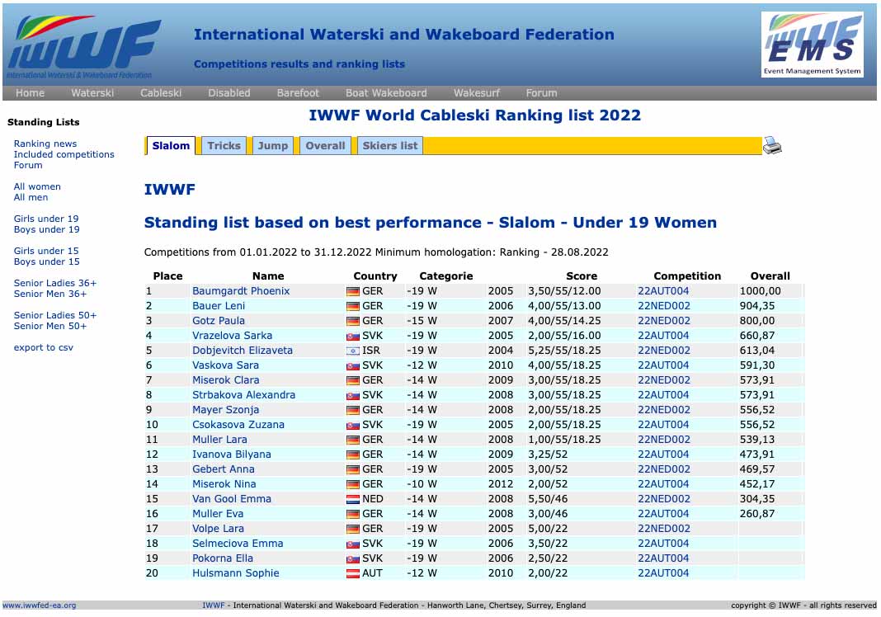Click the Netherlands flag beside NED
The image size is (881, 617).
pos(353,499)
